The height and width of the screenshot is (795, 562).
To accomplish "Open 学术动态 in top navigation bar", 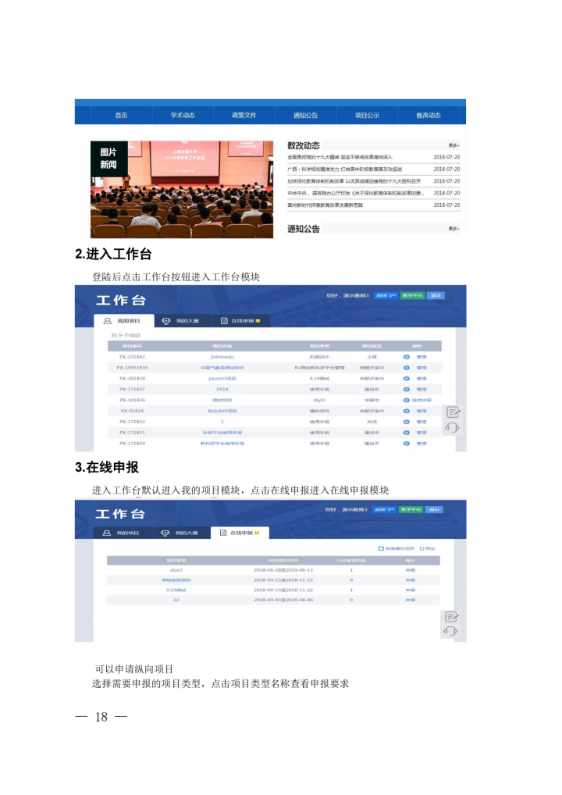I will click(x=183, y=116).
